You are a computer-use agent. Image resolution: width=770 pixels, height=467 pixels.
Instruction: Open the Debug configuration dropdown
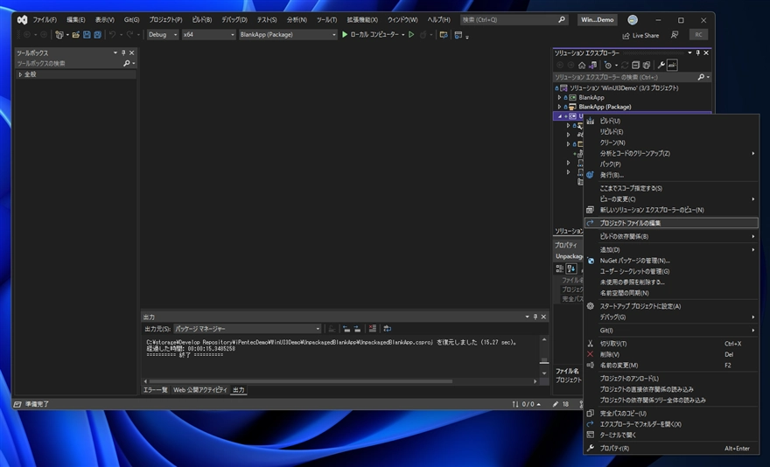163,34
